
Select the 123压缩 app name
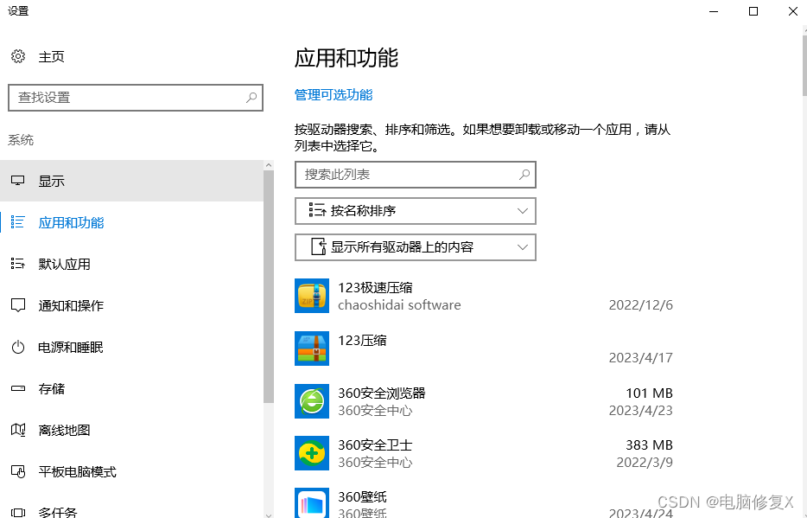coord(362,341)
